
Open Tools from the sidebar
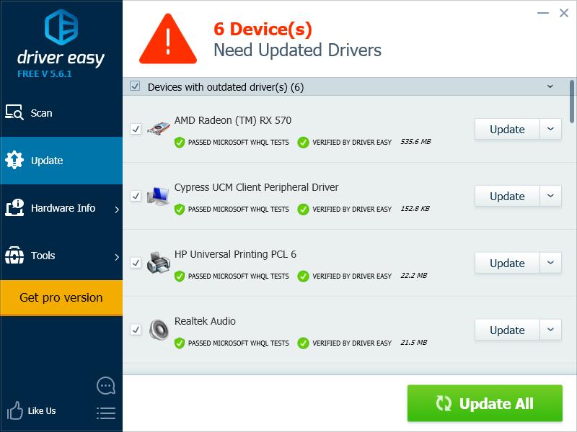pyautogui.click(x=61, y=256)
